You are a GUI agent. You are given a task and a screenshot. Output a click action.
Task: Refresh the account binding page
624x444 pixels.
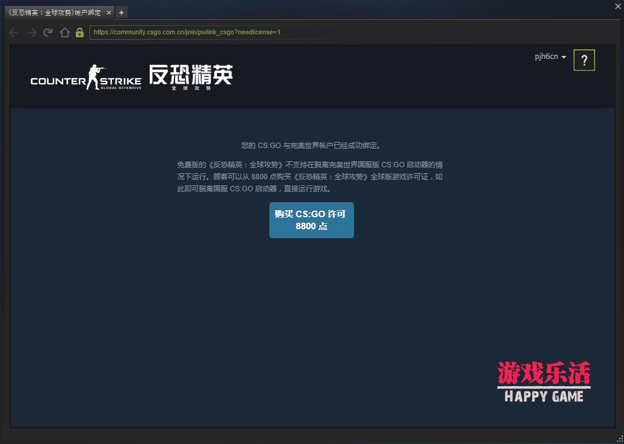47,32
